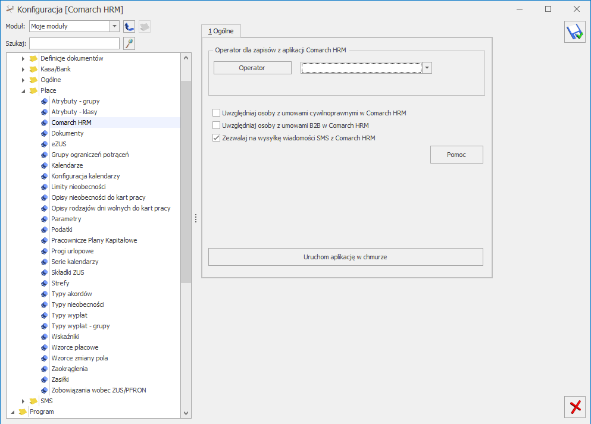
Task: Select the 1 Ogólne tab
Action: (221, 31)
